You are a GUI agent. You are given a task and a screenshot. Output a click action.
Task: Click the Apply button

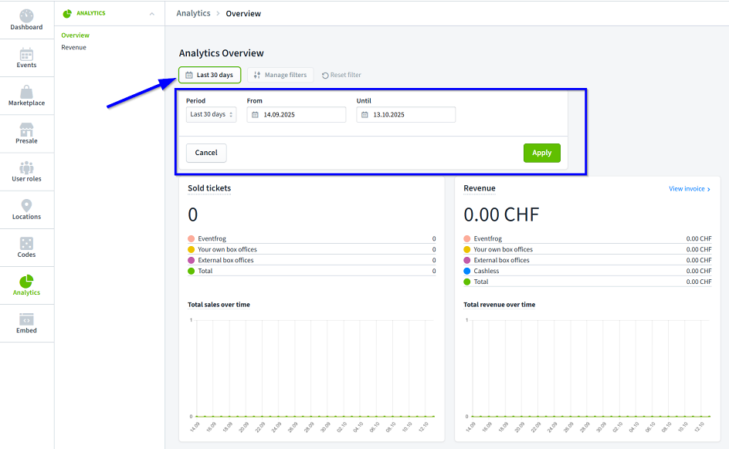click(541, 153)
